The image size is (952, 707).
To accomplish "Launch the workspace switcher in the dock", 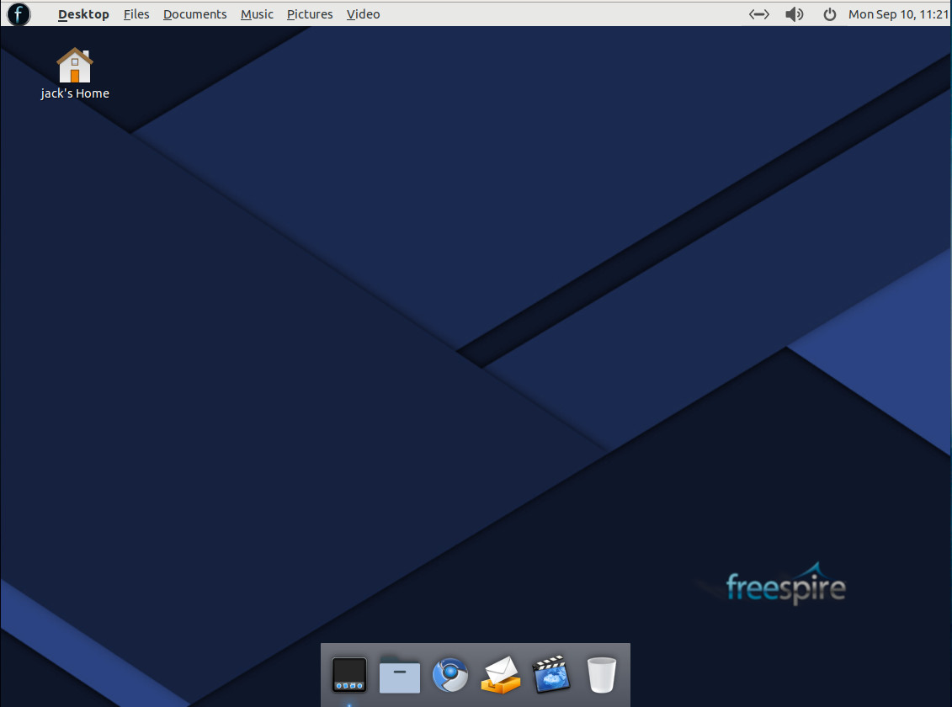I will (x=349, y=674).
